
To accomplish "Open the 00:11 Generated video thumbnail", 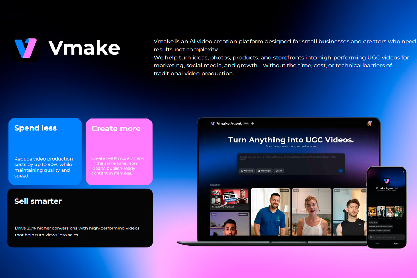I will 230,224.
